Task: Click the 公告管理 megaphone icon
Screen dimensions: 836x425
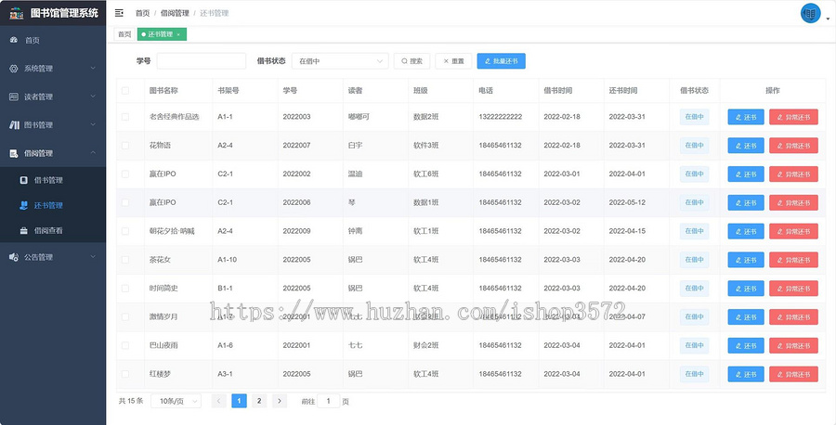Action: pyautogui.click(x=14, y=257)
